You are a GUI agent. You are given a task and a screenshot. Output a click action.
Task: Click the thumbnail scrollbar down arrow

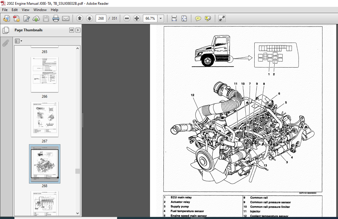point(78,213)
